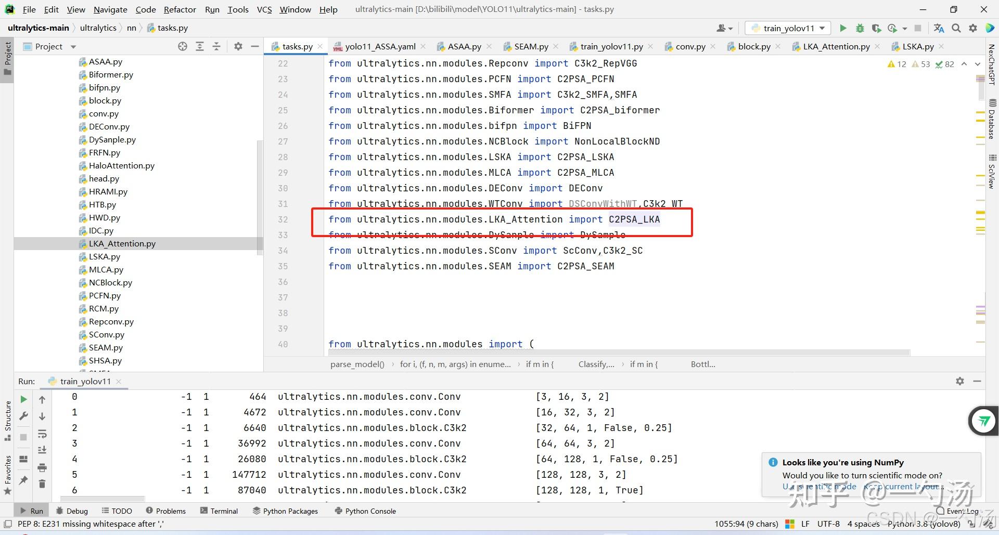Open the parse_model() breadcrumb menu
Viewport: 999px width, 535px height.
pos(357,364)
